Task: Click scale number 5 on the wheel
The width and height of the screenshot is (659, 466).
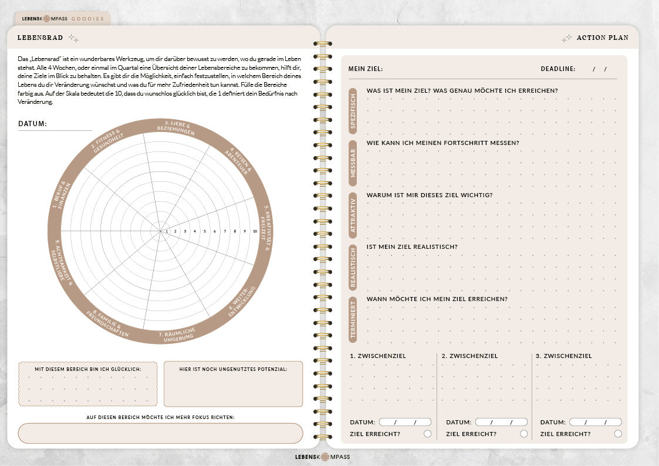Action: 205,231
